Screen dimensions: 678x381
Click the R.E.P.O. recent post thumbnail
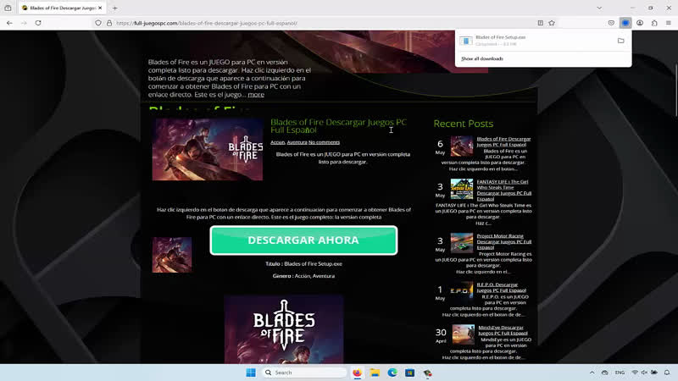pos(462,290)
